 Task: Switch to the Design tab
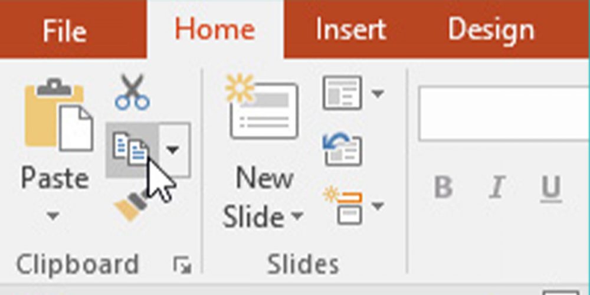tap(491, 29)
